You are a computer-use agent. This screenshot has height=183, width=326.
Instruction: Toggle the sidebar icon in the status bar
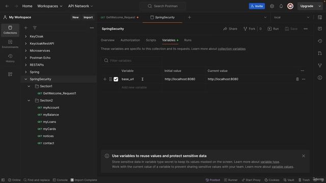(3, 180)
